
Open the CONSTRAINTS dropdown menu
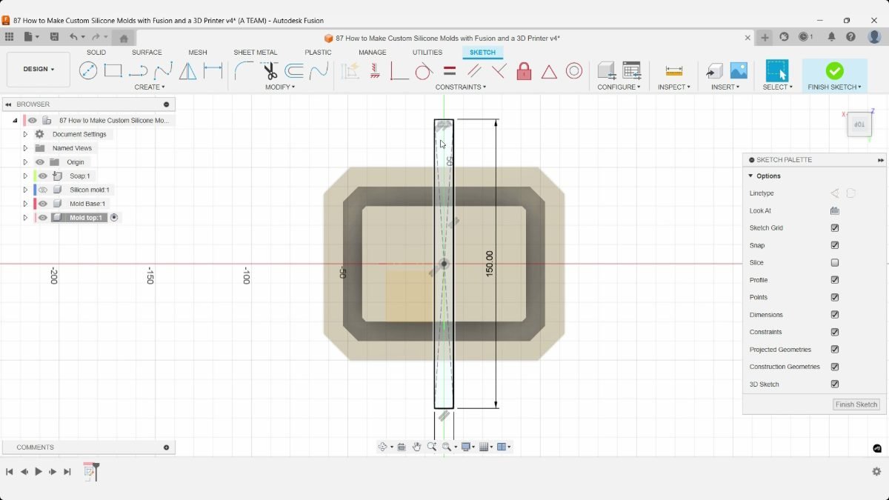[x=461, y=87]
